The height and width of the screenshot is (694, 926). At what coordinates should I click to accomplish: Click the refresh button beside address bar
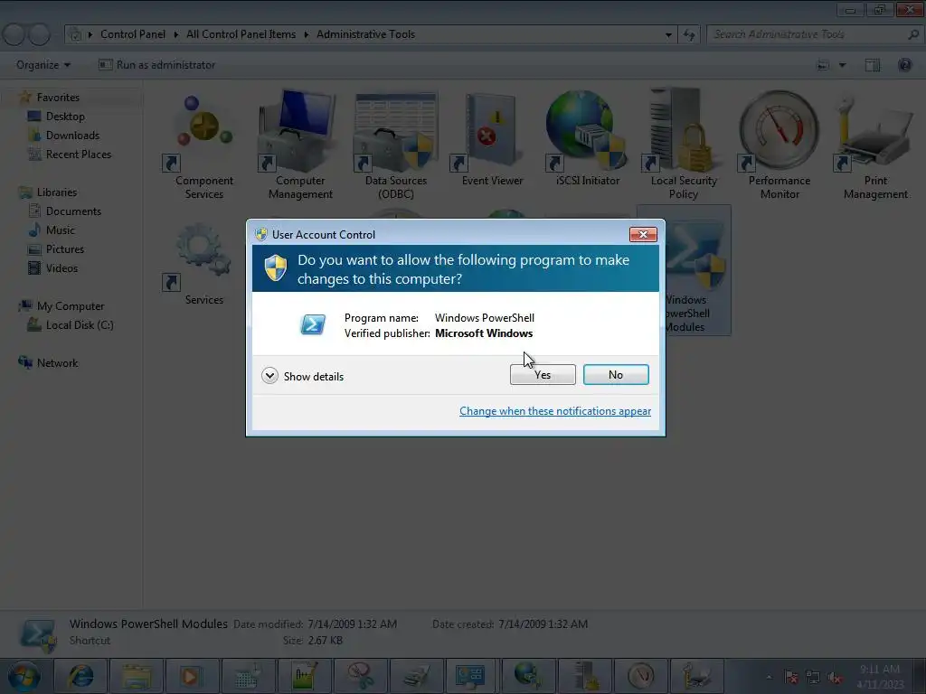pyautogui.click(x=689, y=35)
